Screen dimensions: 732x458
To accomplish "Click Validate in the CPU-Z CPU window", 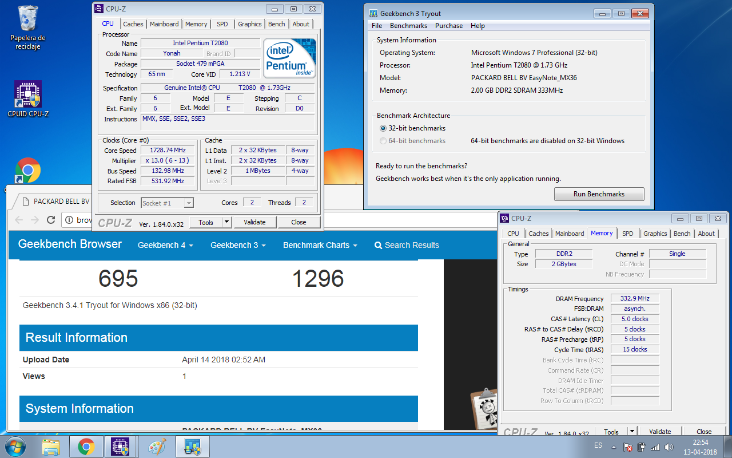I will point(254,222).
